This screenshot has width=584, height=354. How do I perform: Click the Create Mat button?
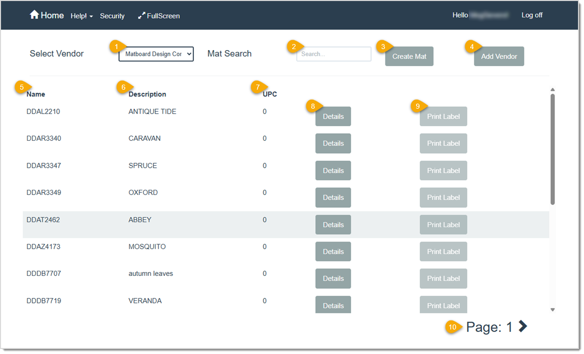pos(409,56)
